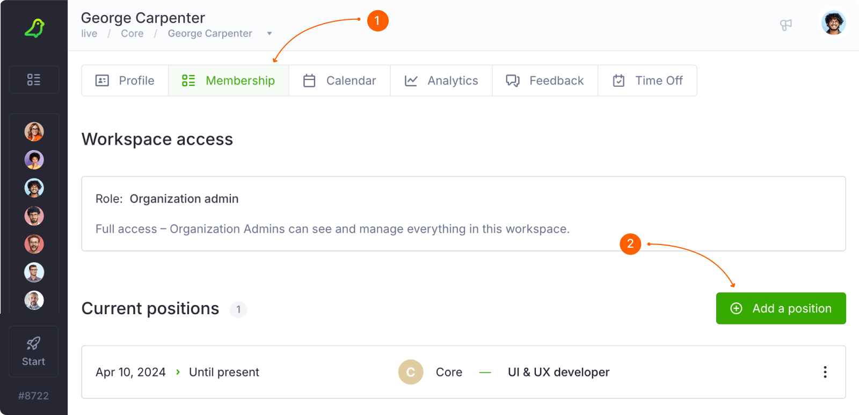Go to the Analytics tab
Image resolution: width=859 pixels, height=415 pixels.
pos(441,80)
